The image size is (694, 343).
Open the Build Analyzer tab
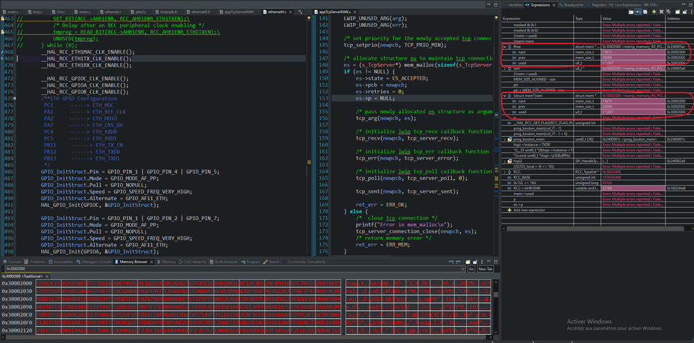[x=223, y=262]
